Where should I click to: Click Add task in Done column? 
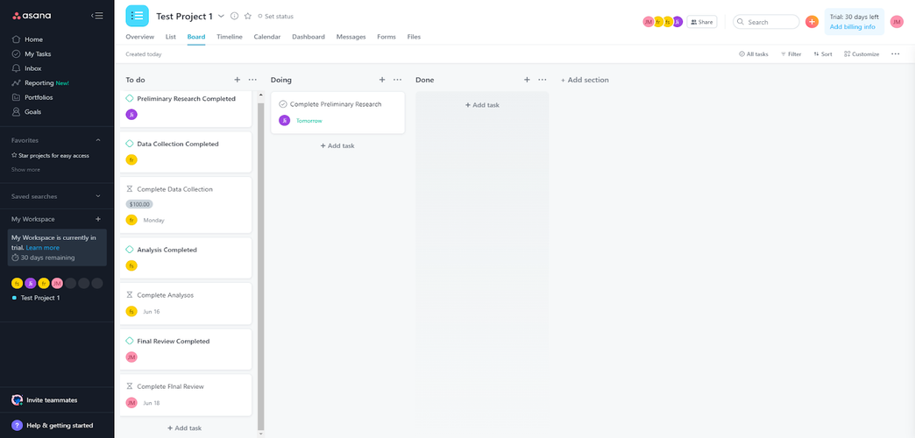coord(482,105)
